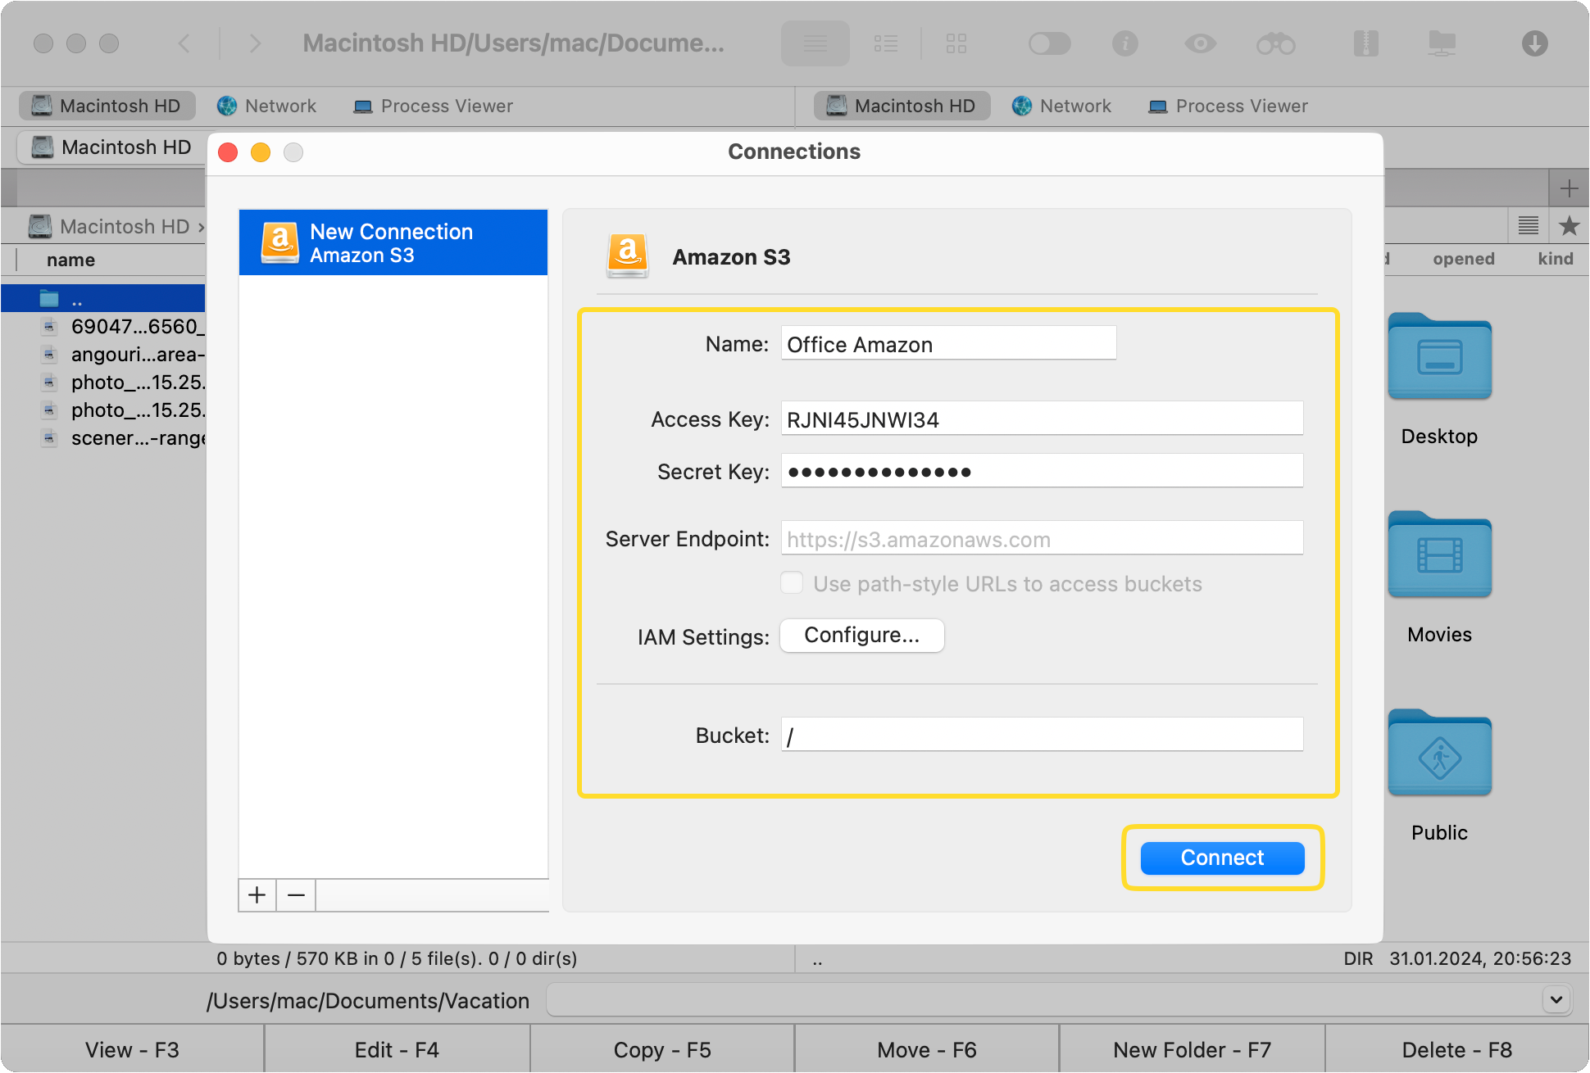Click the New Connection Amazon S3 list item
1590x1073 pixels.
pyautogui.click(x=393, y=241)
